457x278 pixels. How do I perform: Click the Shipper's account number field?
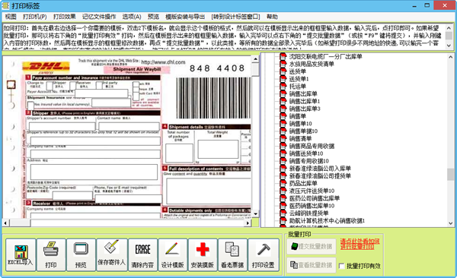point(62,127)
